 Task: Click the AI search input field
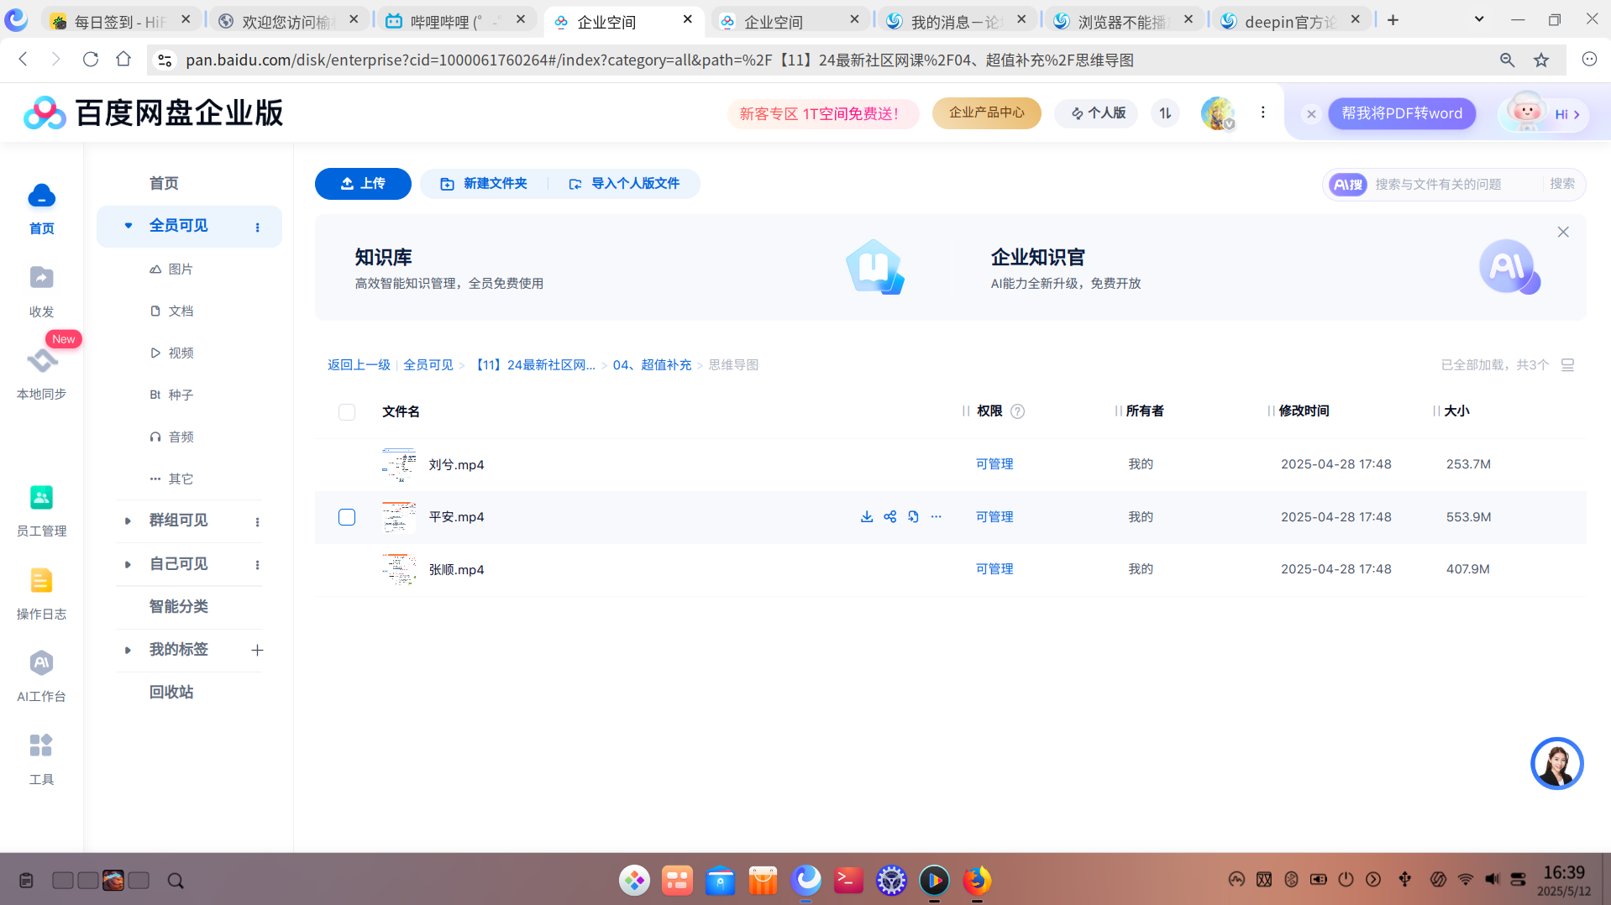coord(1453,185)
